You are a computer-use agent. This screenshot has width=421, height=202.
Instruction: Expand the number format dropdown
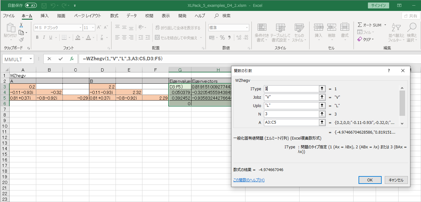coord(247,28)
